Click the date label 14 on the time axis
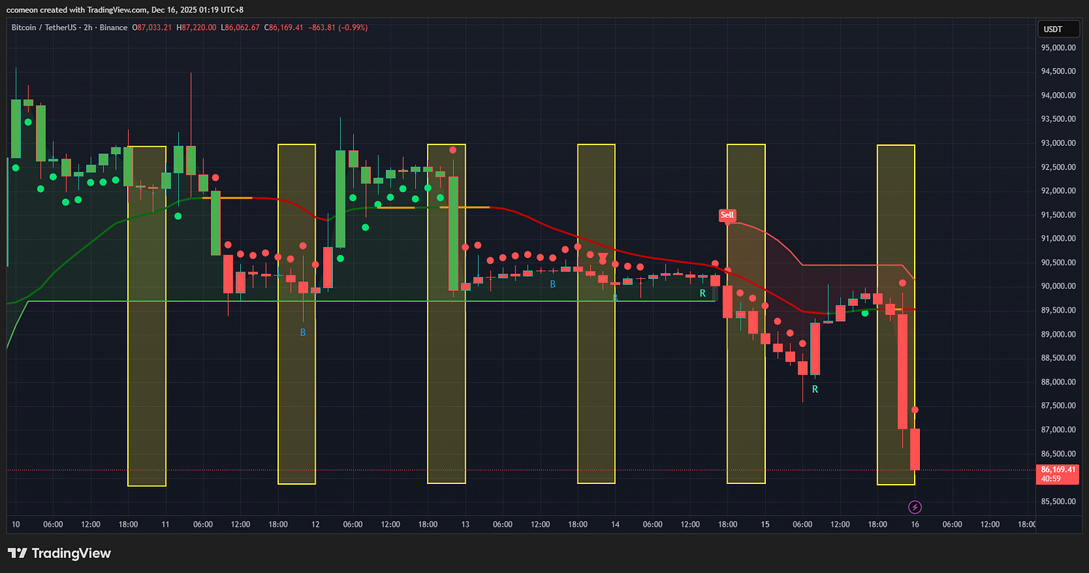The width and height of the screenshot is (1089, 573). click(615, 525)
